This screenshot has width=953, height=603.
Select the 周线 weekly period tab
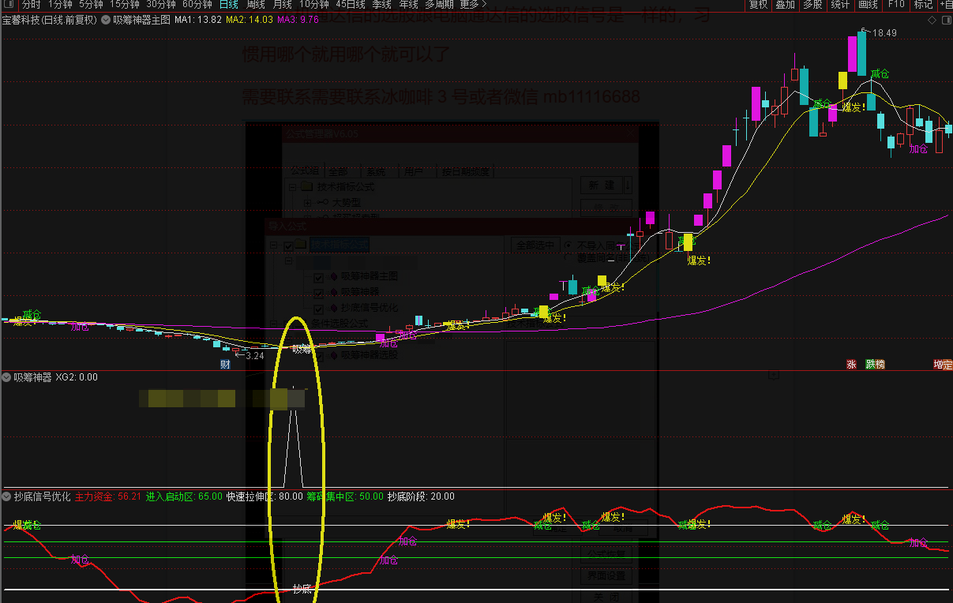coord(256,5)
